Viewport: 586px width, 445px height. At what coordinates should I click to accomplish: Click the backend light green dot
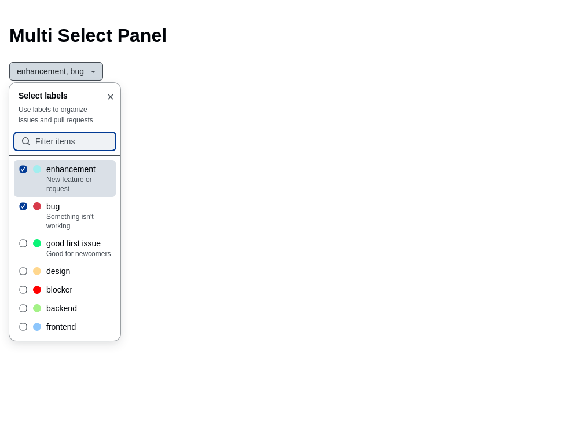pos(37,308)
